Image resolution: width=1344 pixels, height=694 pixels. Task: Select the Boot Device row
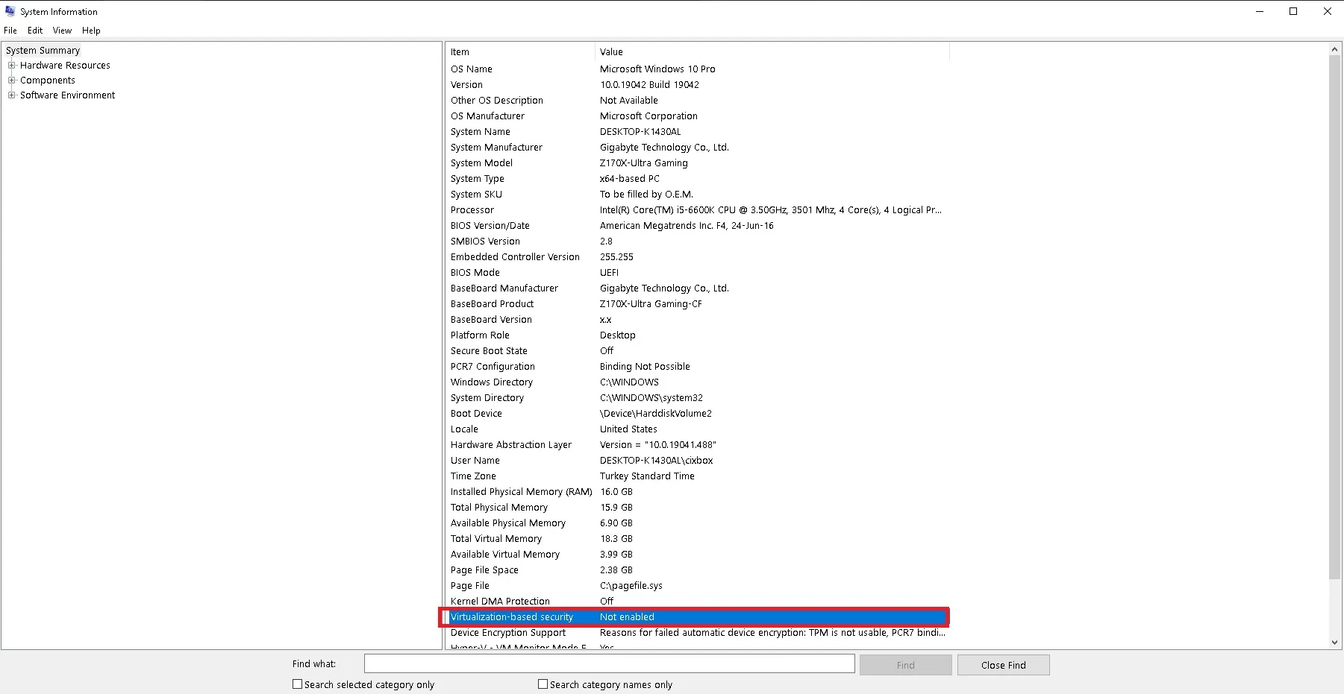698,414
